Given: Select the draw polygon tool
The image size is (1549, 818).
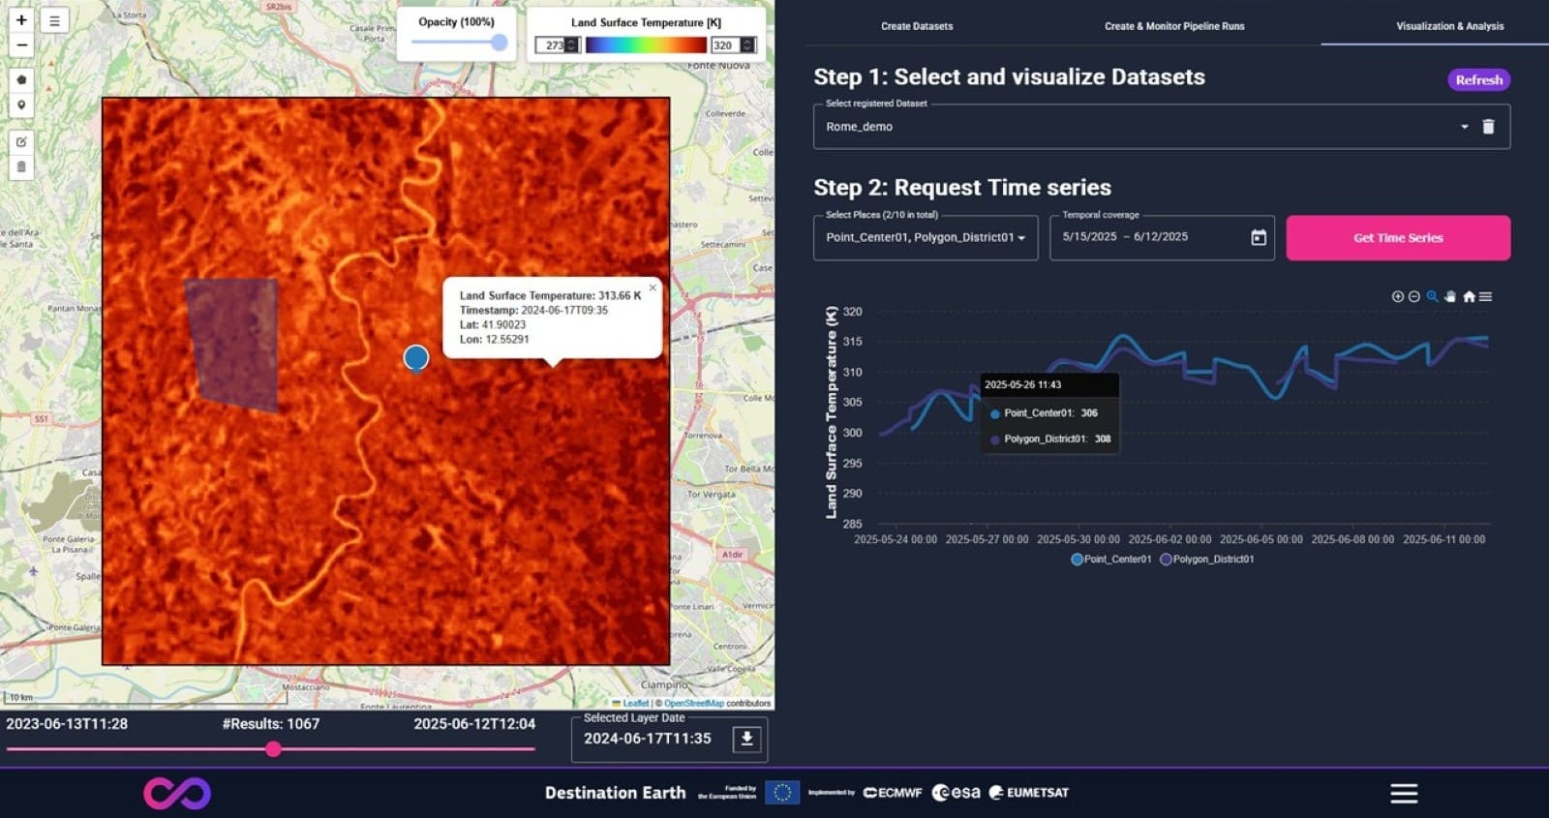Looking at the screenshot, I should pos(21,79).
